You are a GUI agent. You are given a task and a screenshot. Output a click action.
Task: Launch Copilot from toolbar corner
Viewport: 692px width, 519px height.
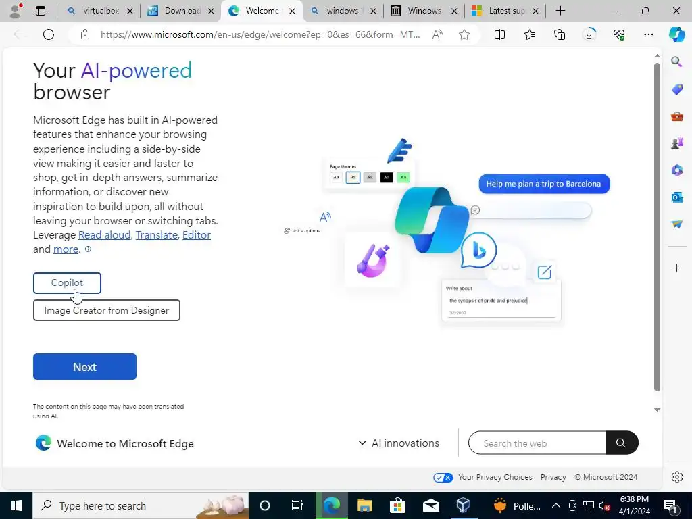(x=676, y=34)
